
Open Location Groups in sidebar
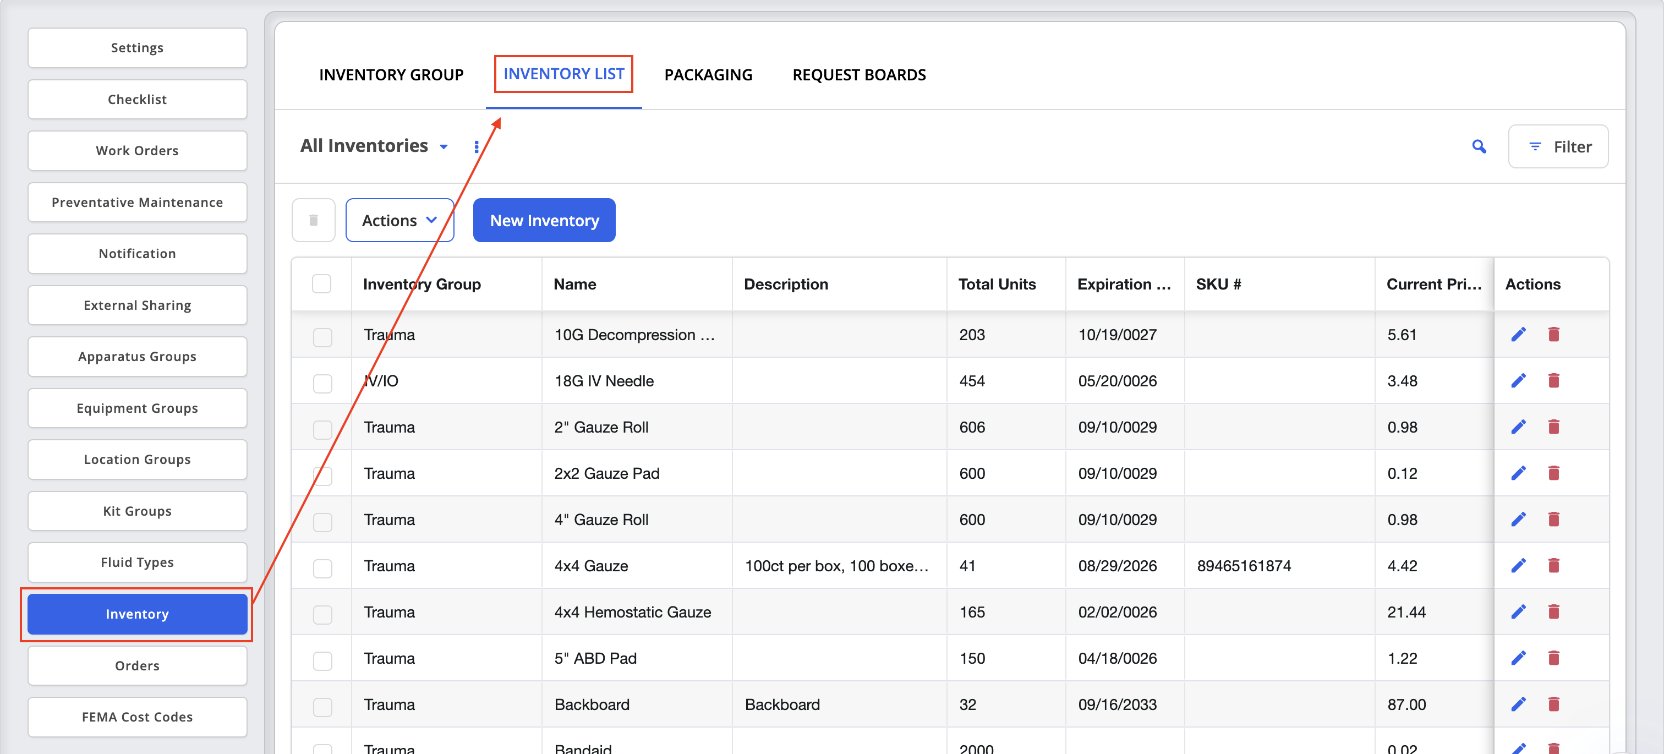coord(137,460)
